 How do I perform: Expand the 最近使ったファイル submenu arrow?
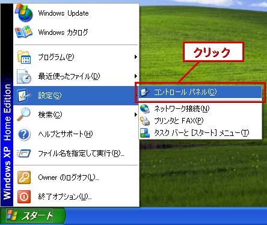point(136,76)
